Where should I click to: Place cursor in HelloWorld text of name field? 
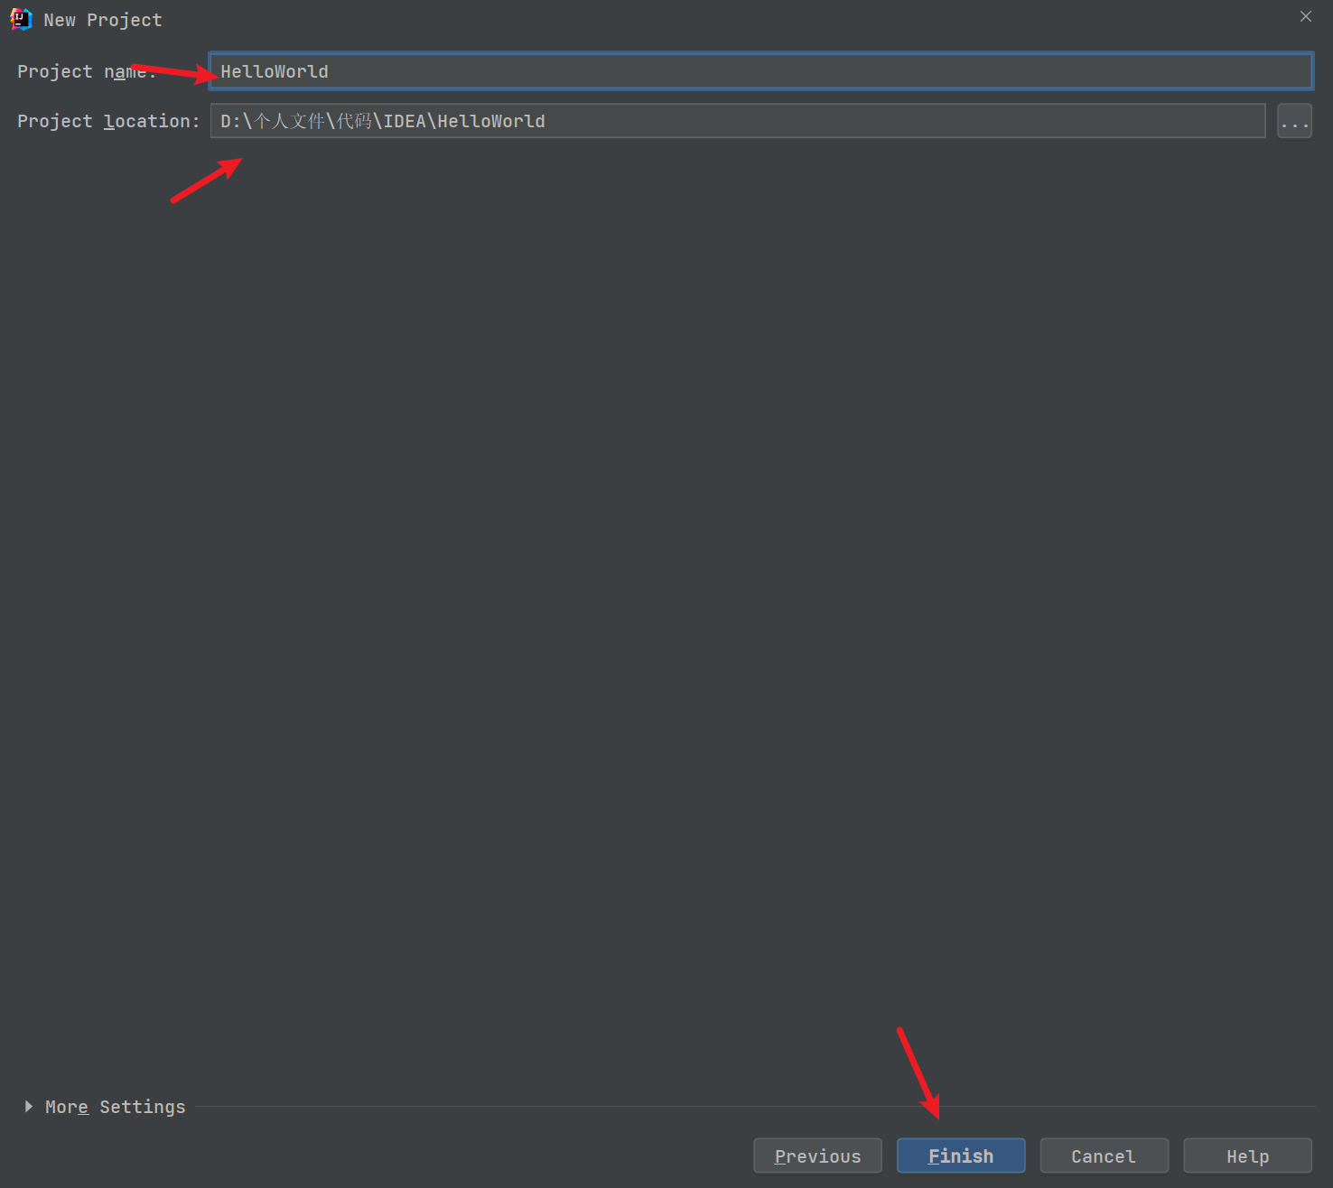[275, 71]
